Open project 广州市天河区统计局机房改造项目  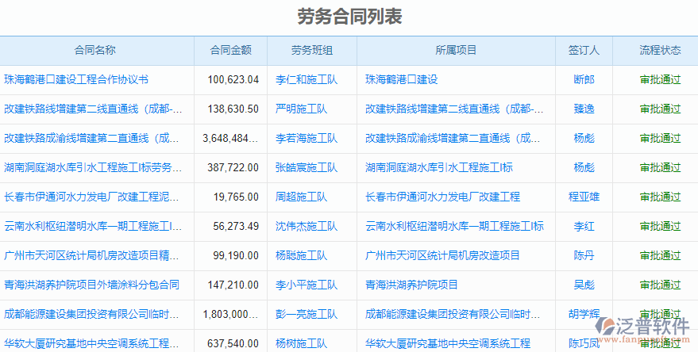tap(443, 255)
